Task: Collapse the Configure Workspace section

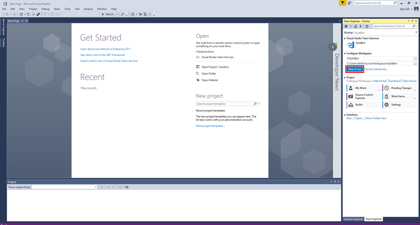Action: coord(345,53)
